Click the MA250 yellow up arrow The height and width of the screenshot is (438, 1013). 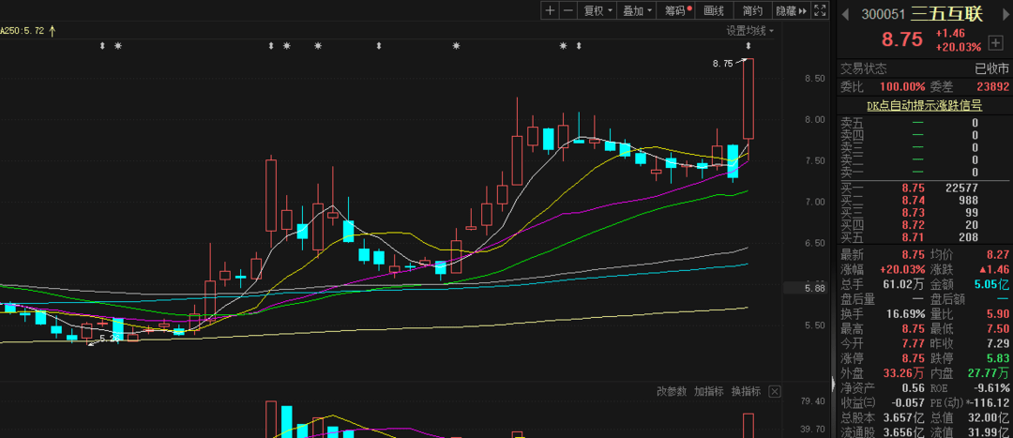pyautogui.click(x=53, y=30)
